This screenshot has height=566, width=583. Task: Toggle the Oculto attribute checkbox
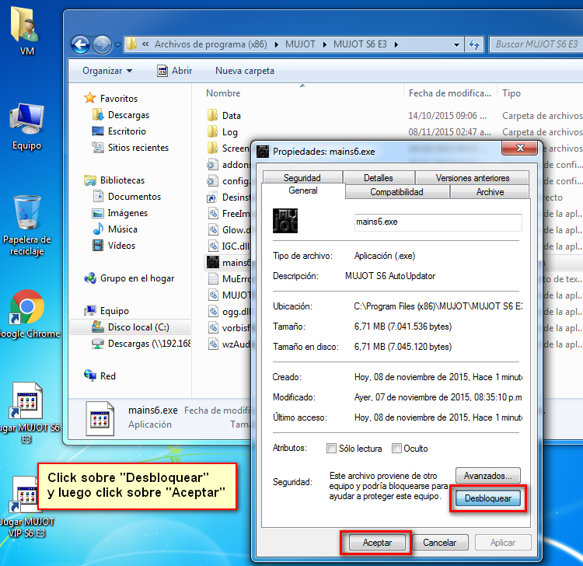click(396, 449)
